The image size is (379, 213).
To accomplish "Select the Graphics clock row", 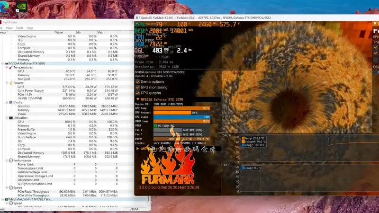I will pos(68,106).
